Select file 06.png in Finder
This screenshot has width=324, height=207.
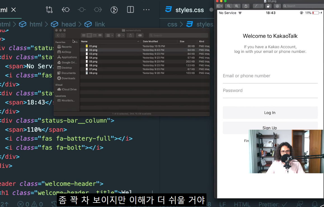coord(145,66)
